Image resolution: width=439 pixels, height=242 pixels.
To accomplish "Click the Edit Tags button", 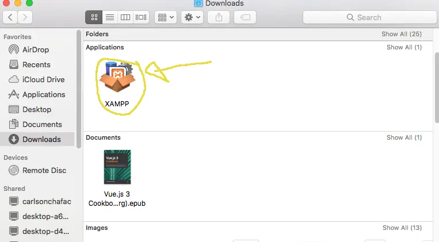I will pos(245,17).
